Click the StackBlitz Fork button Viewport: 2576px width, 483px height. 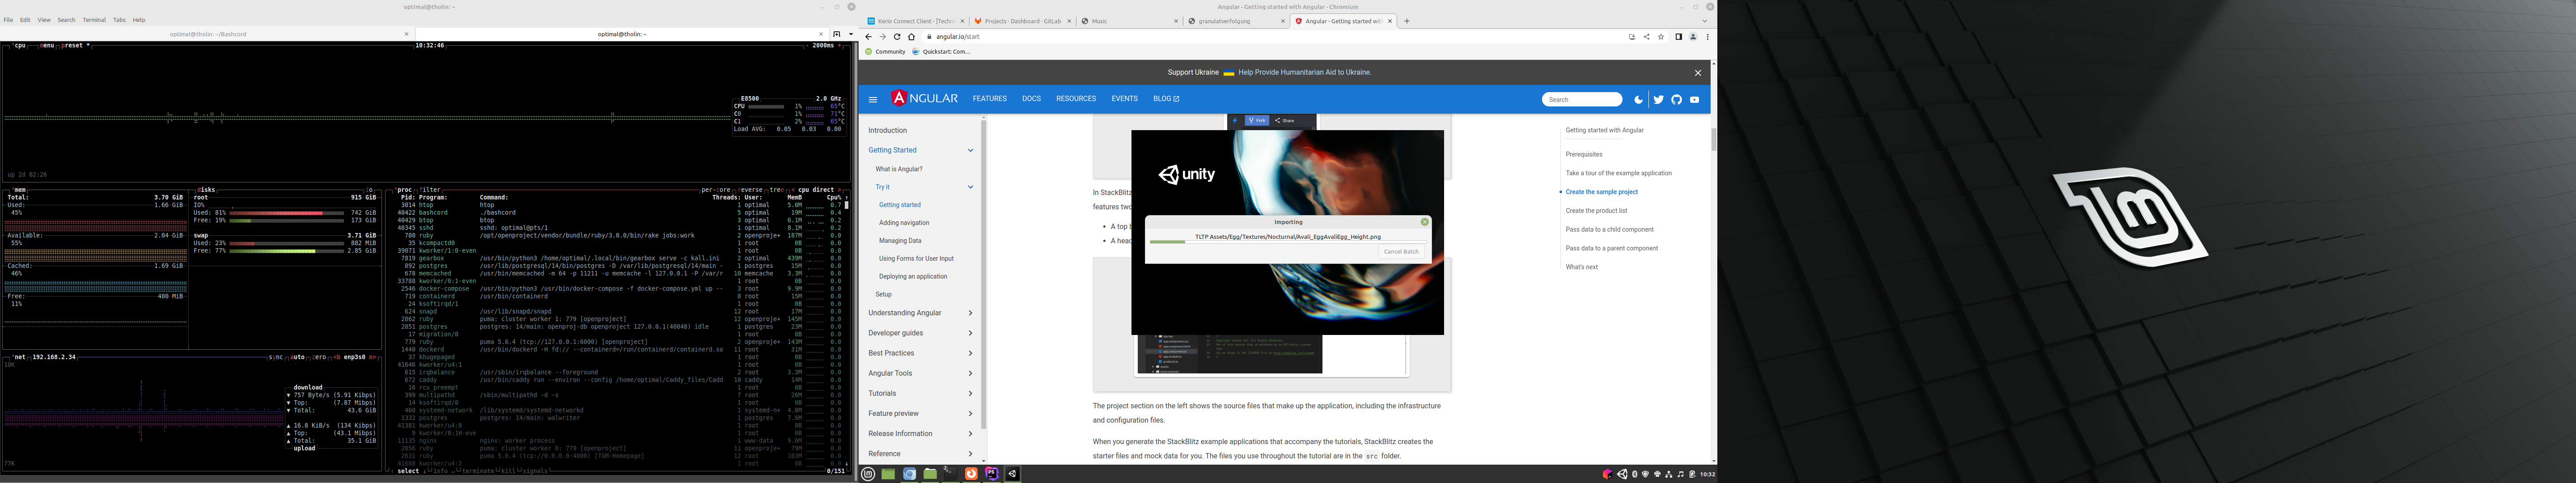click(x=1257, y=121)
